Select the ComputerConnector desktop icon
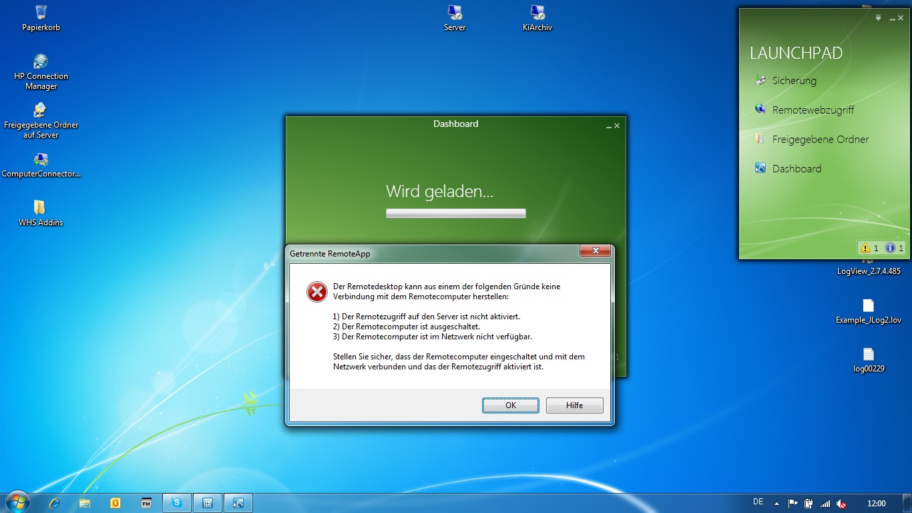 click(x=41, y=165)
